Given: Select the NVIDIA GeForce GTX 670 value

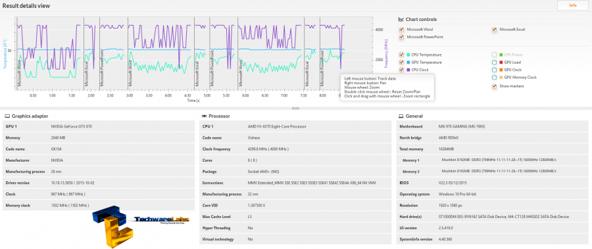Looking at the screenshot, I should click(x=71, y=126).
